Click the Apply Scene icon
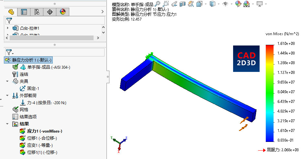 tap(246, 4)
